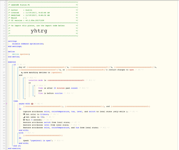Click the if statement keyword

click(x=15, y=64)
